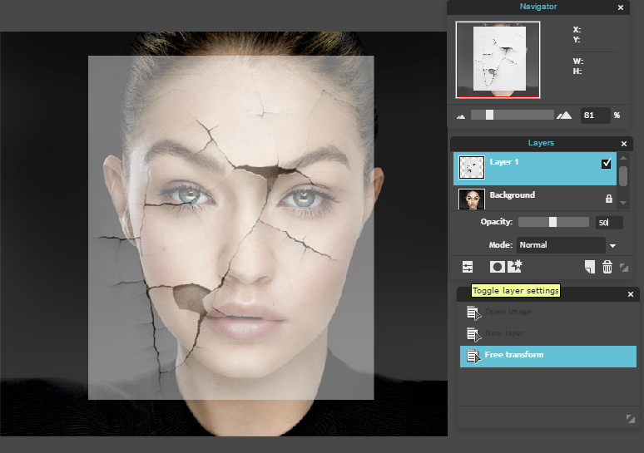Click the Opacity slider handle

pos(552,222)
